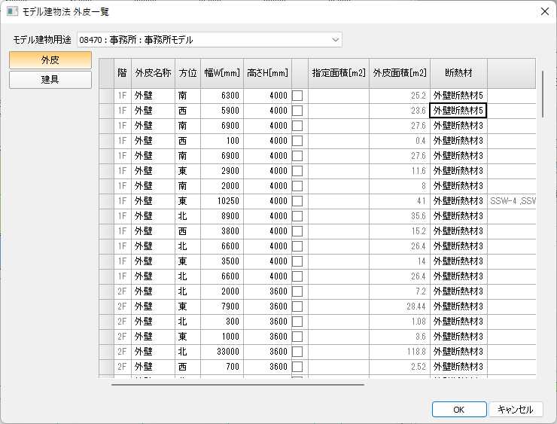Viewport: 557px width, 424px height.
Task: Click the 外皮面積[m2] column header
Action: [400, 73]
